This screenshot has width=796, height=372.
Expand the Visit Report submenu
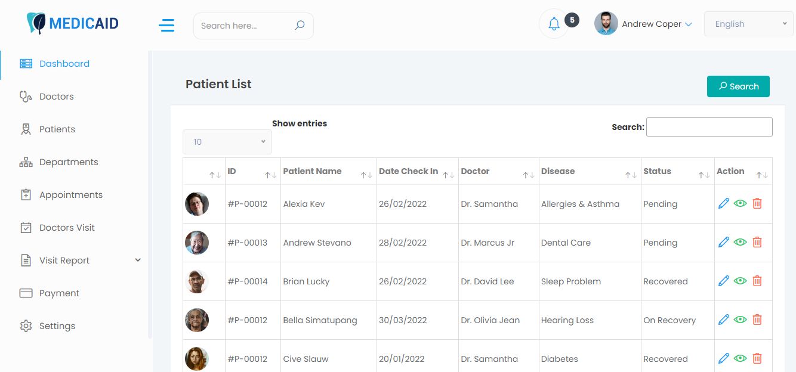coord(138,261)
